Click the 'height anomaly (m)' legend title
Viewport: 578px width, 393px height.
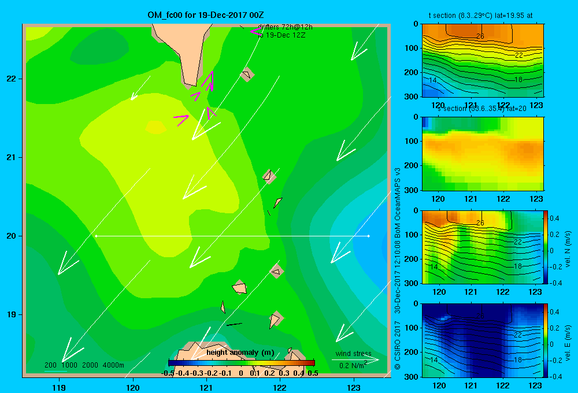pyautogui.click(x=240, y=353)
